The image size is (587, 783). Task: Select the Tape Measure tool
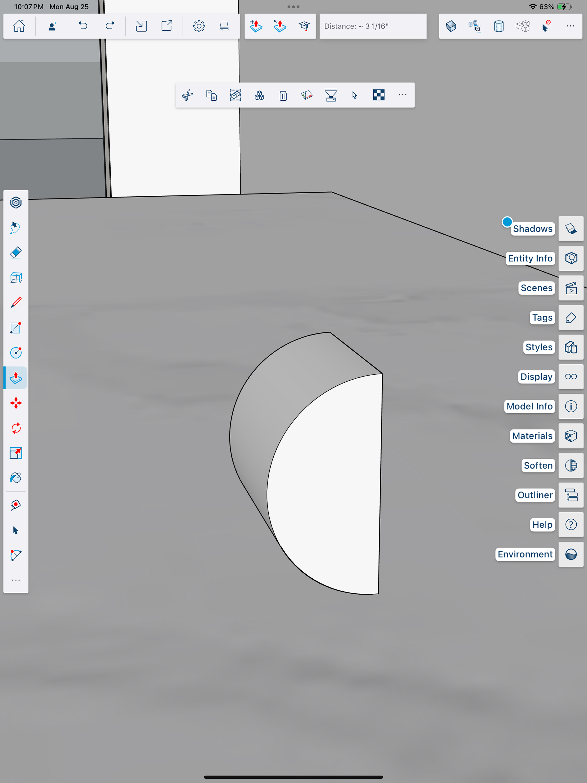(x=16, y=505)
